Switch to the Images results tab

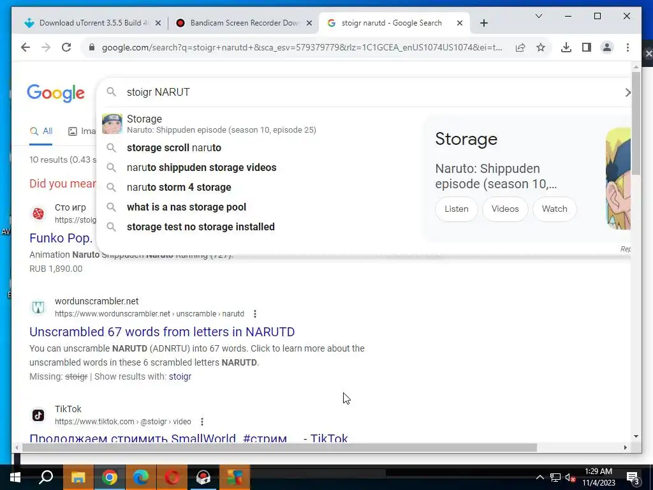pyautogui.click(x=82, y=131)
